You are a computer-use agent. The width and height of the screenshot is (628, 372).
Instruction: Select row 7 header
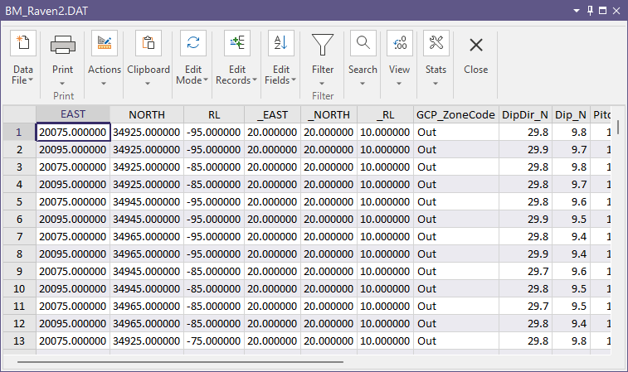18,236
